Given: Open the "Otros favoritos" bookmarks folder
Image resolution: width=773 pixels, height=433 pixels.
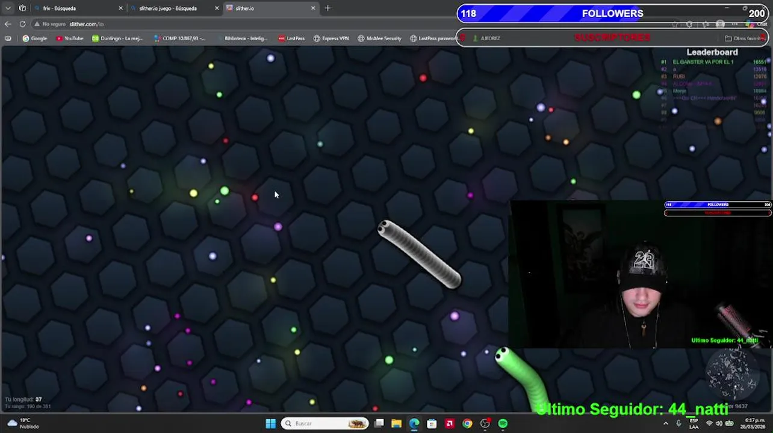Looking at the screenshot, I should click(745, 38).
